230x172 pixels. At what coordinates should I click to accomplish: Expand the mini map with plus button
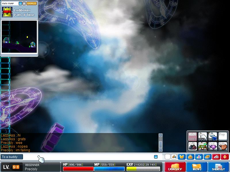click(x=24, y=3)
